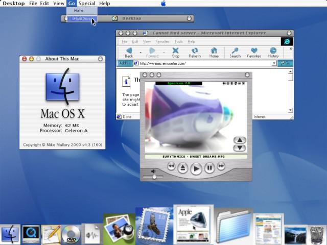Open the audio waveform file dock icon

point(92,234)
